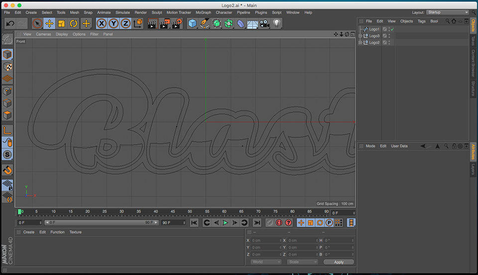Open the MoGraph menu
Viewport: 478px width, 275px height.
click(x=203, y=12)
